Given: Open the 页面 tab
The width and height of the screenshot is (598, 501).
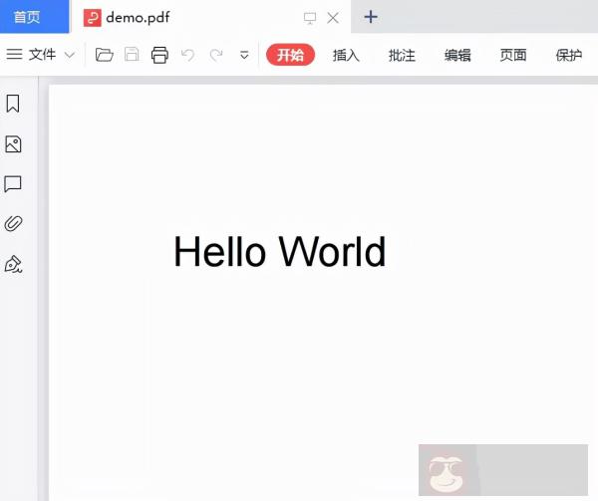Looking at the screenshot, I should coord(513,55).
